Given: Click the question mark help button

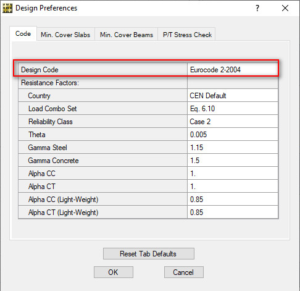Looking at the screenshot, I should tap(257, 8).
